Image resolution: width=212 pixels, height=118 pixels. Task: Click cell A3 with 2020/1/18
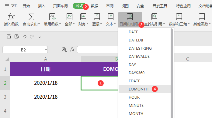(x=46, y=97)
